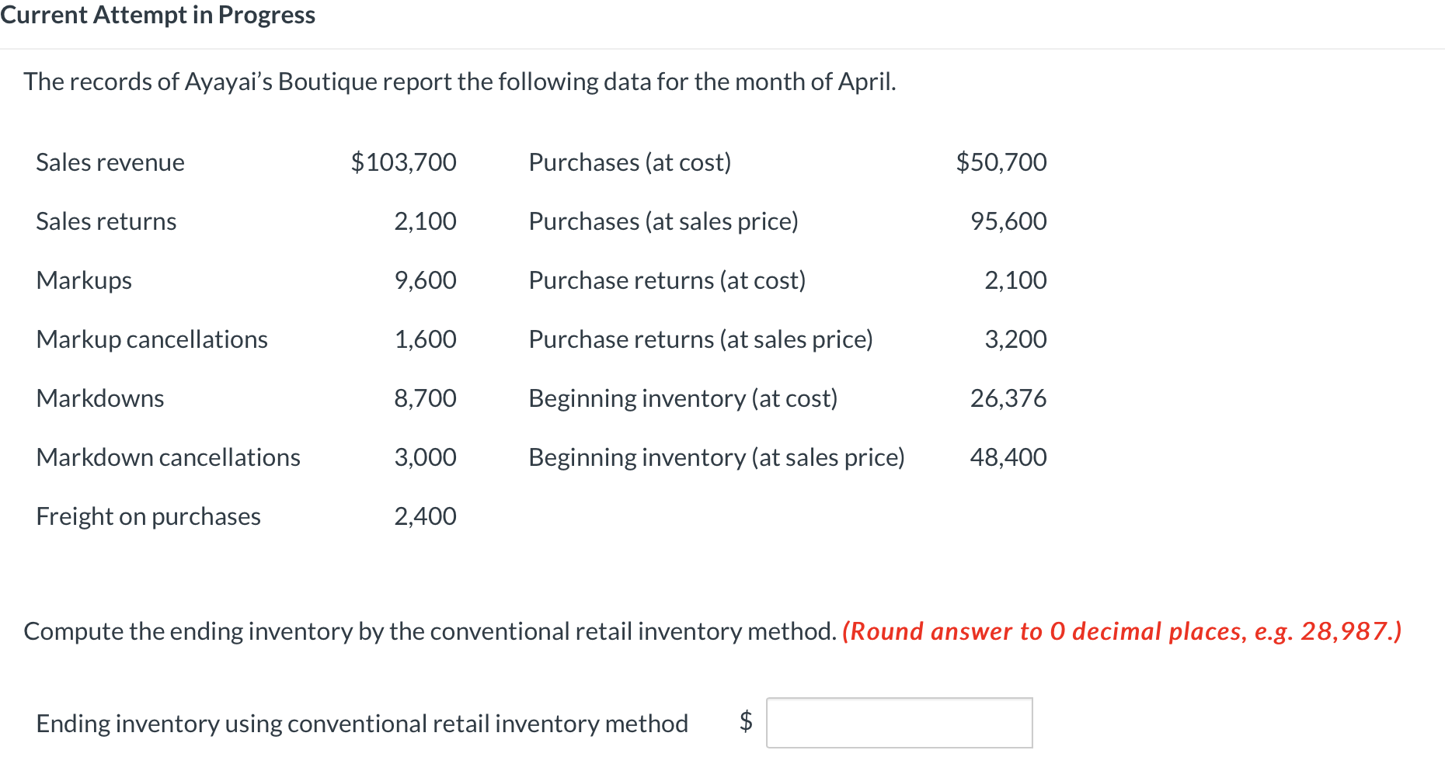
Task: Click the Beginning inventory (at cost) label
Action: pyautogui.click(x=683, y=398)
